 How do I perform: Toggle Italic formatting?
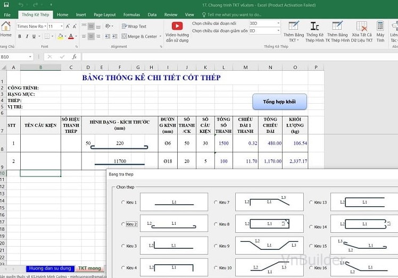pyautogui.click(x=27, y=36)
